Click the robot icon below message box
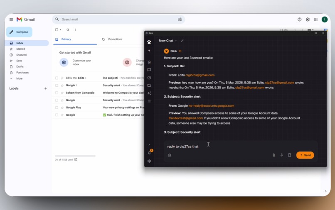This screenshot has height=210, width=335. [x=170, y=155]
